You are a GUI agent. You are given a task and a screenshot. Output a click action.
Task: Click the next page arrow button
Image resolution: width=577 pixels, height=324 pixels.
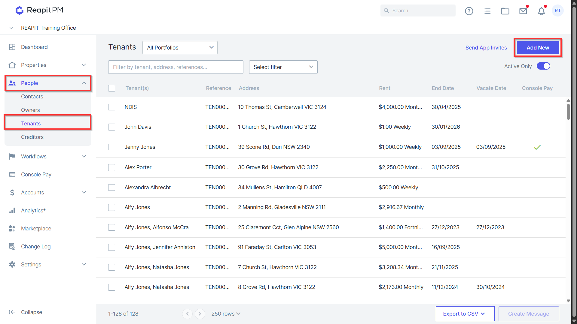point(200,313)
